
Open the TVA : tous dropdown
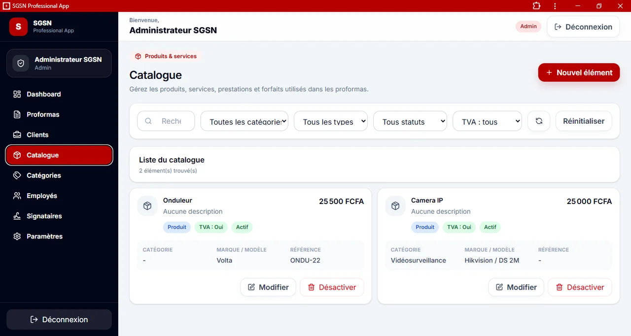pyautogui.click(x=487, y=121)
